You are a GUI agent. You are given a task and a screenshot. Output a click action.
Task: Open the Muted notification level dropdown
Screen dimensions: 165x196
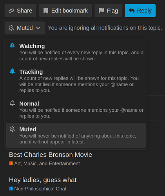point(25,28)
